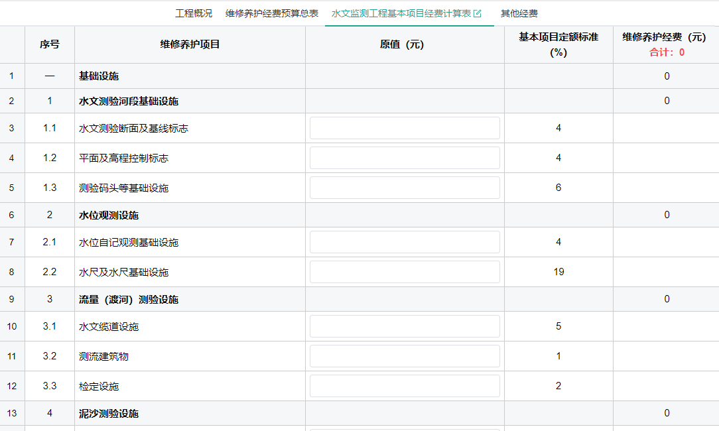719x431 pixels.
Task: Click the 原值 input for 水尺及水尺基础设施
Action: [405, 272]
